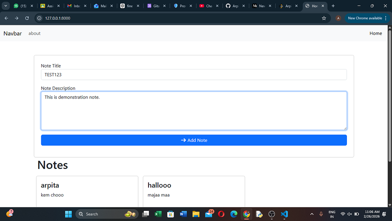Launch Excel from the taskbar
Screen dimensions: 392x221
coord(158,214)
